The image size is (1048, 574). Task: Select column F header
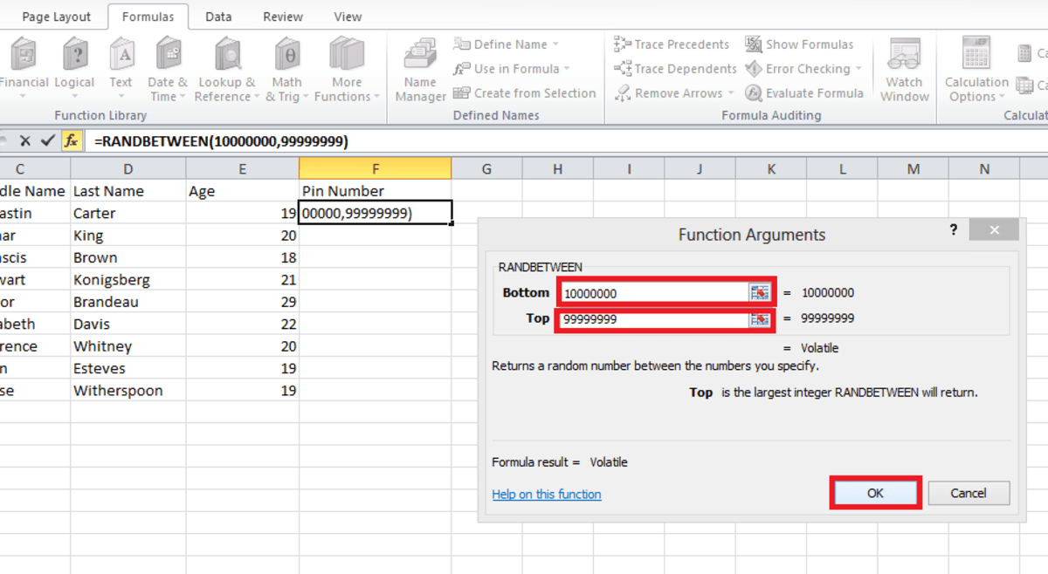[376, 168]
